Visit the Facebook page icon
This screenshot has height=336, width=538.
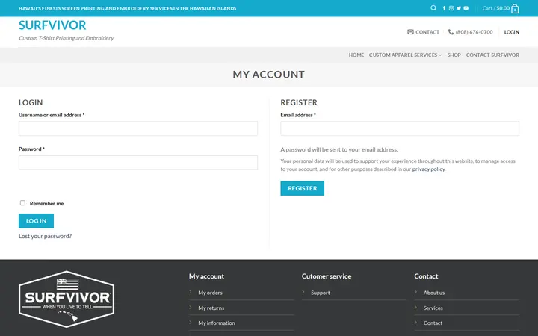point(444,8)
